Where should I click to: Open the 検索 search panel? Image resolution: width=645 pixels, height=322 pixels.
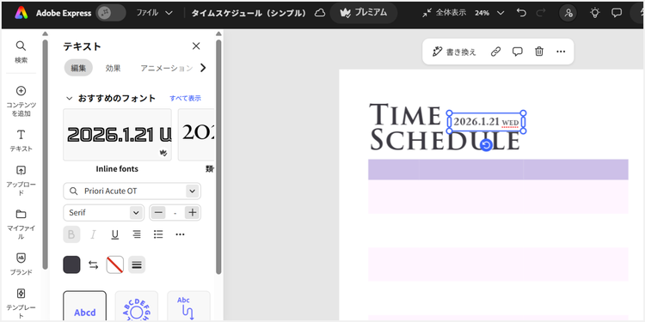(x=21, y=52)
